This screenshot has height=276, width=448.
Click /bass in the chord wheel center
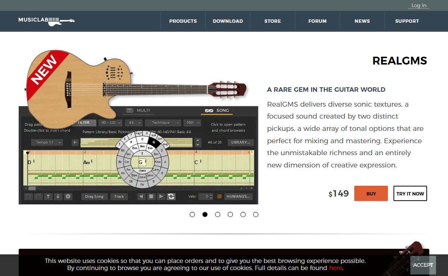tap(142, 170)
